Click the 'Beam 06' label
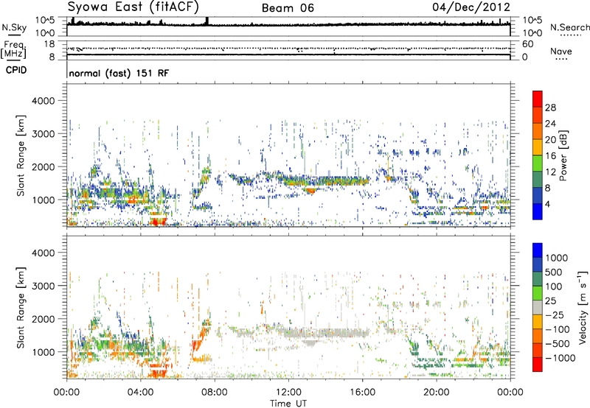Image resolution: width=590 pixels, height=408 pixels. click(x=288, y=8)
